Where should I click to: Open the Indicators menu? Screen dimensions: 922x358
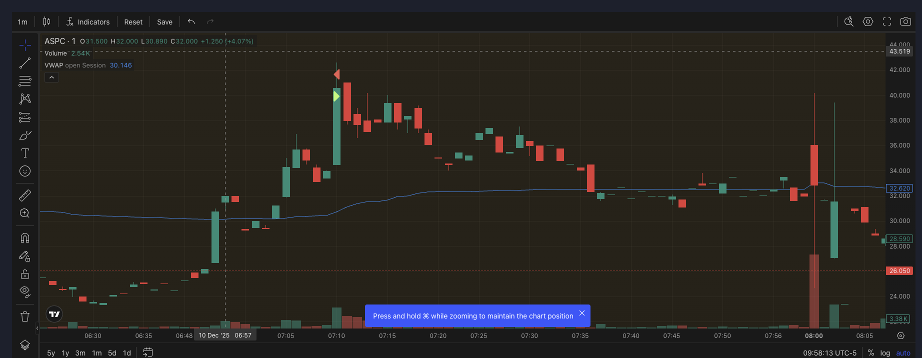[x=88, y=22]
